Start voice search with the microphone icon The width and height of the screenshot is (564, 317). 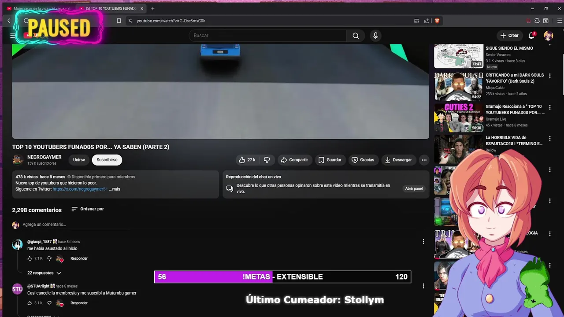pos(375,36)
